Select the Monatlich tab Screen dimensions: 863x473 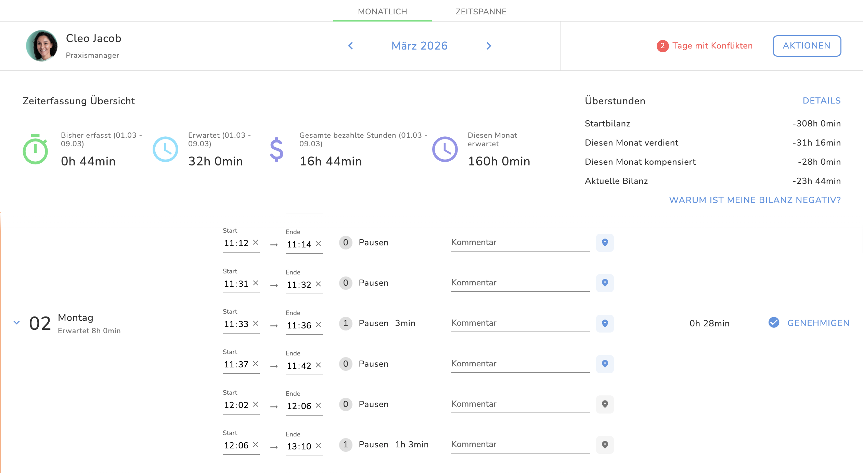(382, 12)
